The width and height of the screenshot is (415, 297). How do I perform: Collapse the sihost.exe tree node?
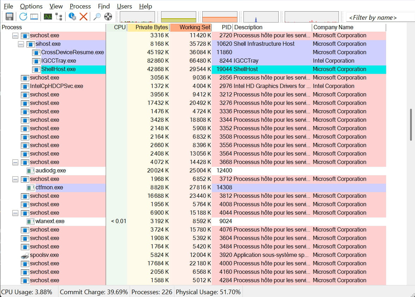pos(21,44)
